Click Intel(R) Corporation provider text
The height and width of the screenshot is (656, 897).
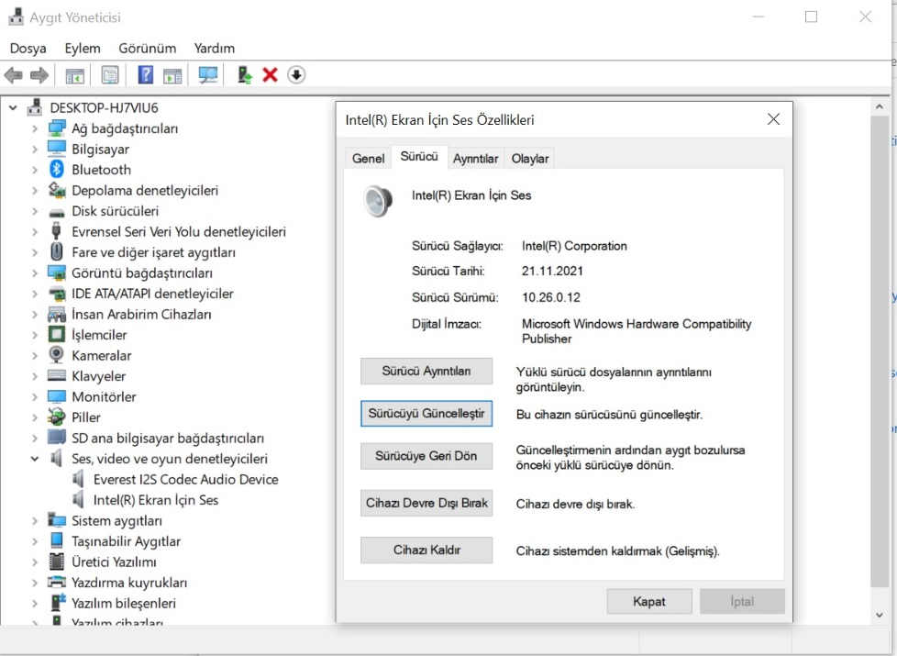(574, 246)
